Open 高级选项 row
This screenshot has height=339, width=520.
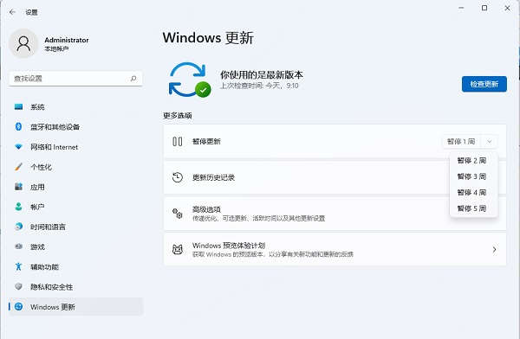click(x=335, y=214)
